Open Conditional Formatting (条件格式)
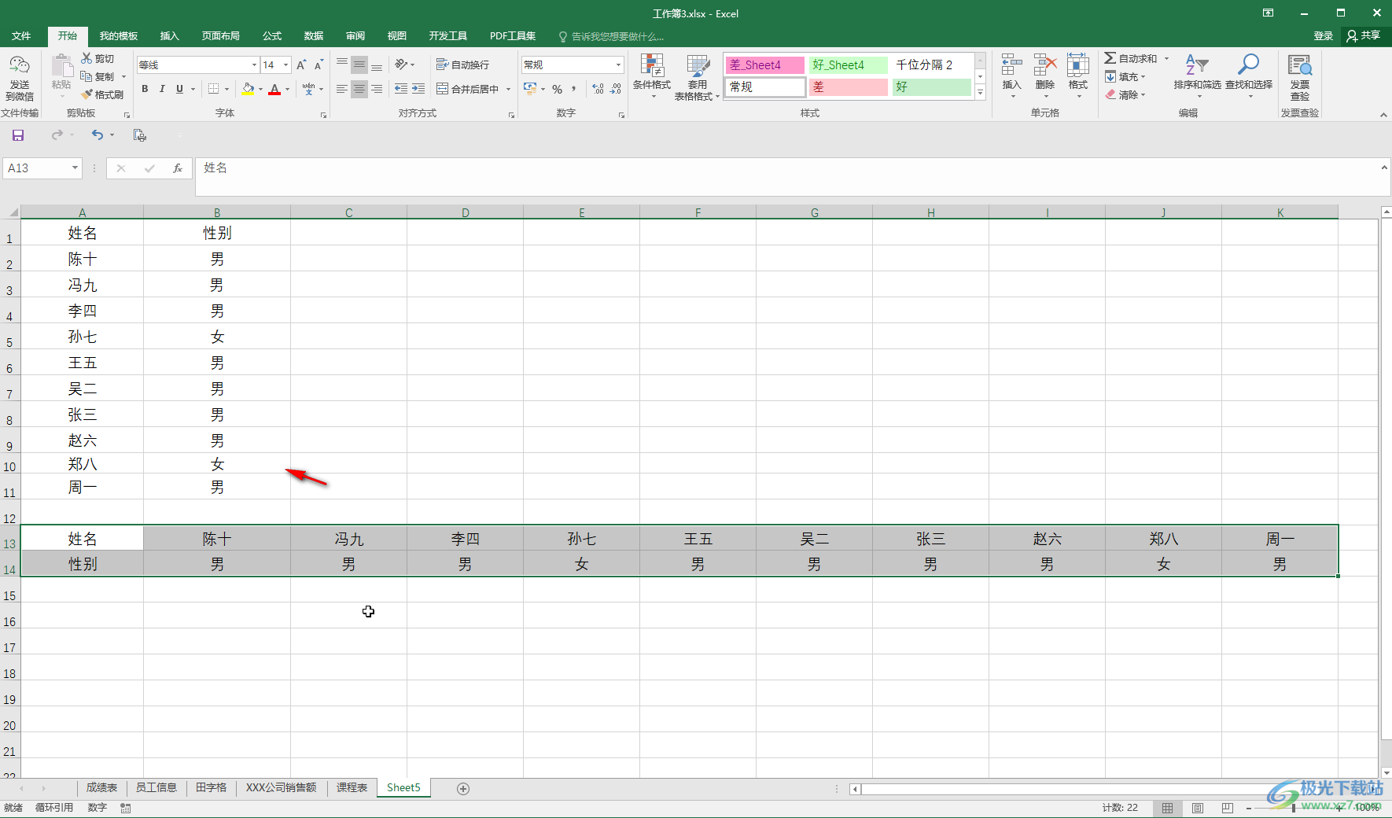 (x=652, y=76)
